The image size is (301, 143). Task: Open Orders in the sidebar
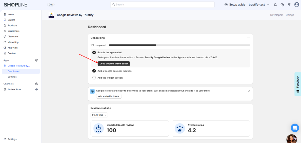coord(11,20)
